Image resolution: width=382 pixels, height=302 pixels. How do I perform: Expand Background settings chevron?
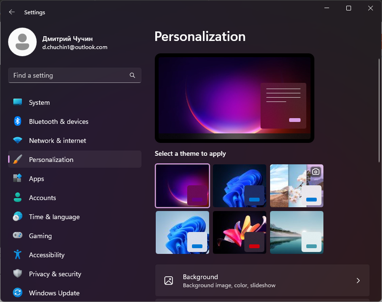click(x=358, y=281)
